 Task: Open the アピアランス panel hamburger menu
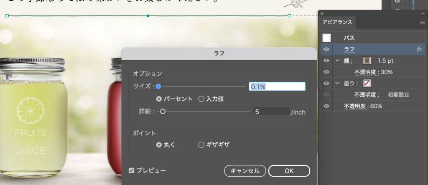[x=422, y=23]
